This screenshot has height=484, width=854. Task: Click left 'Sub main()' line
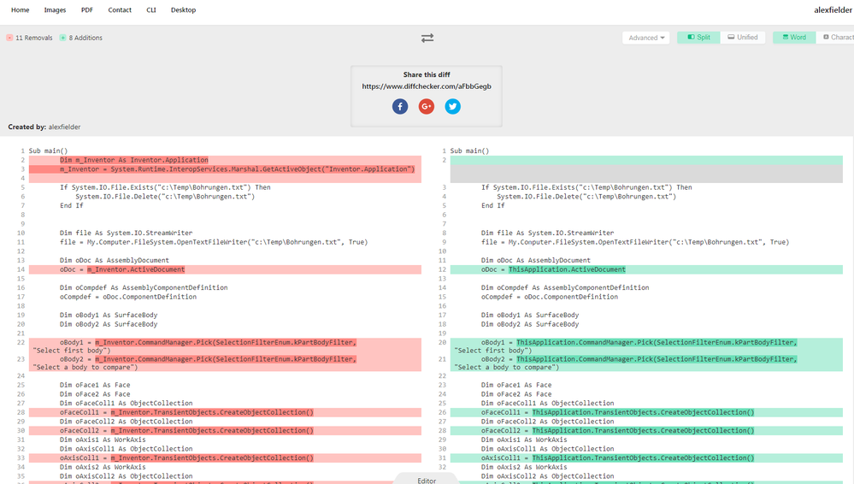click(x=48, y=151)
